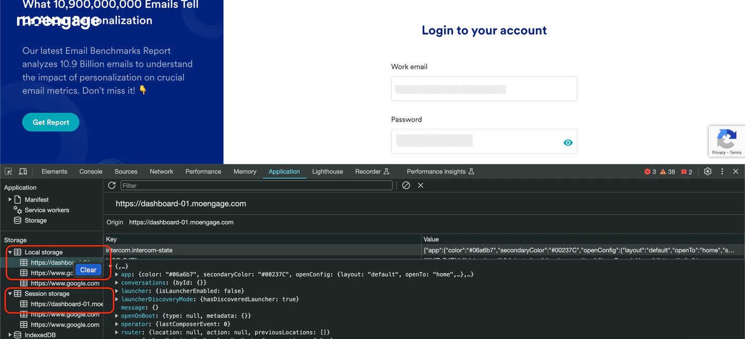Open DevTools three-dot more menu

(x=722, y=171)
